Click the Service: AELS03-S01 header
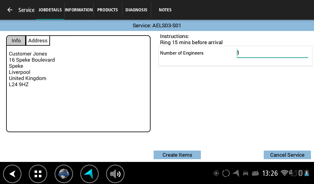Viewport: 314px width, 184px height. (x=157, y=26)
